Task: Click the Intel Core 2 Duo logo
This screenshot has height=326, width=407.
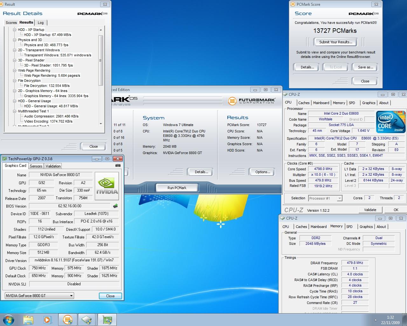Action: pyautogui.click(x=391, y=122)
